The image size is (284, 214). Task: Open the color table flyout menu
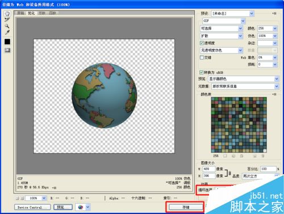coord(274,94)
